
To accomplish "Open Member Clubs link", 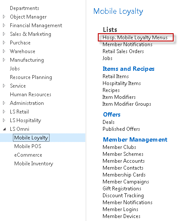I will click(x=119, y=147).
